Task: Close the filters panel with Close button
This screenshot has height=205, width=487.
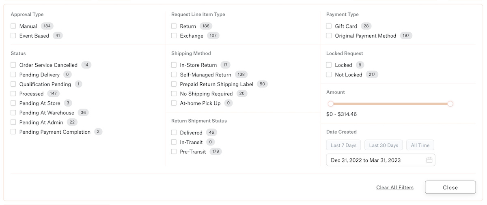Action: point(450,187)
